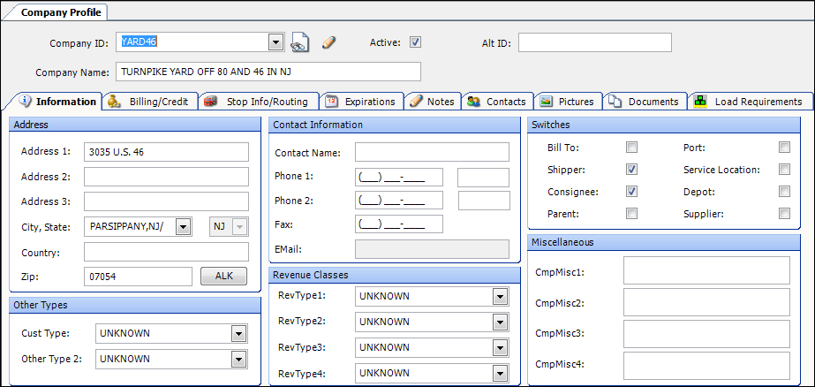Click the Expirations tab calendar icon
This screenshot has height=387, width=815.
(330, 102)
